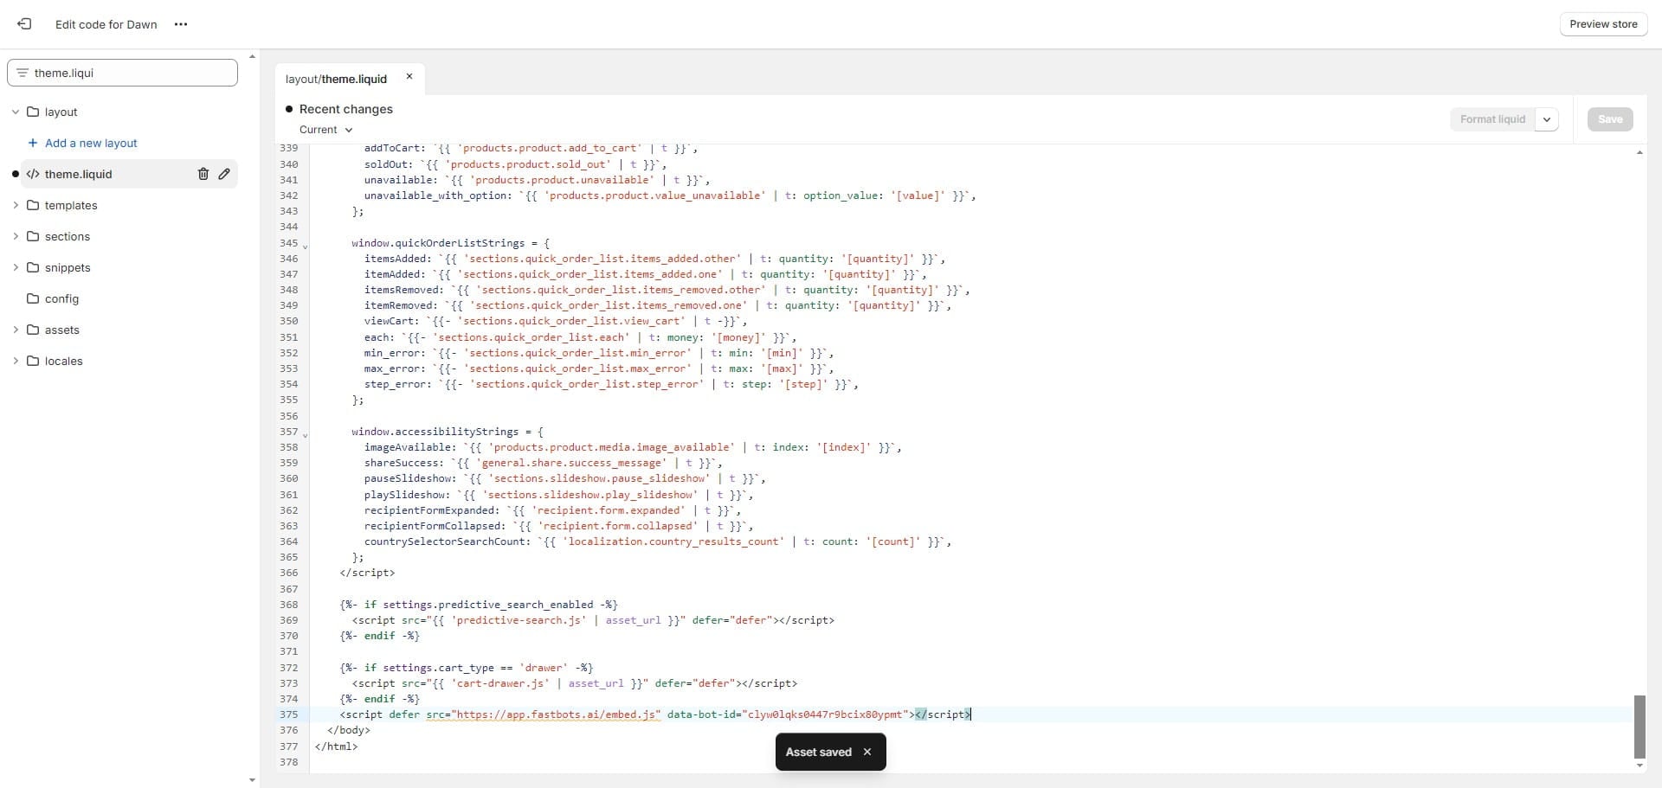Expand the templates folder
The image size is (1662, 788).
[16, 205]
